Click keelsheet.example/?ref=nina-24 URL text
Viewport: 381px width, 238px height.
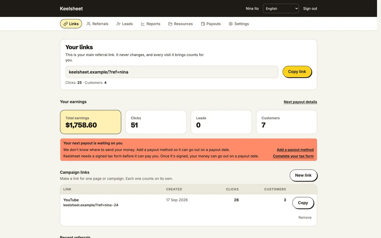[91, 205]
